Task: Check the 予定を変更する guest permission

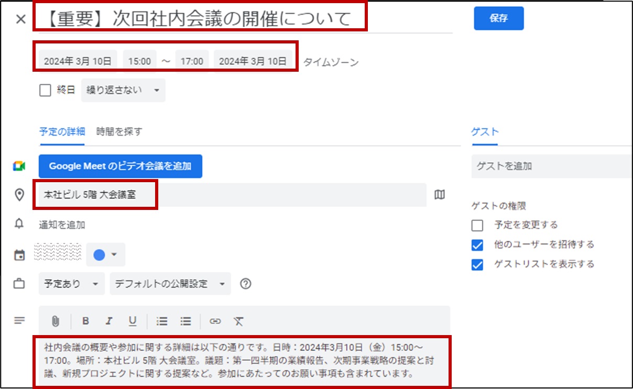Action: [x=477, y=225]
